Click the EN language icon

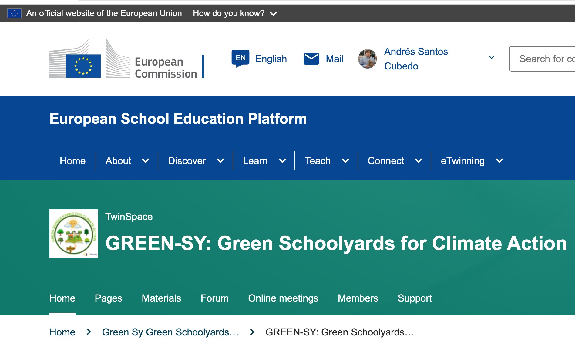240,58
